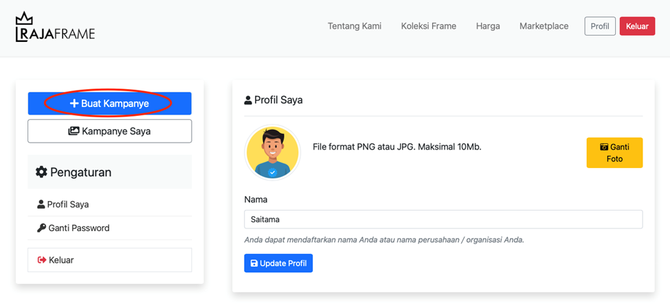Navigate to Marketplace
Image resolution: width=670 pixels, height=308 pixels.
click(544, 26)
